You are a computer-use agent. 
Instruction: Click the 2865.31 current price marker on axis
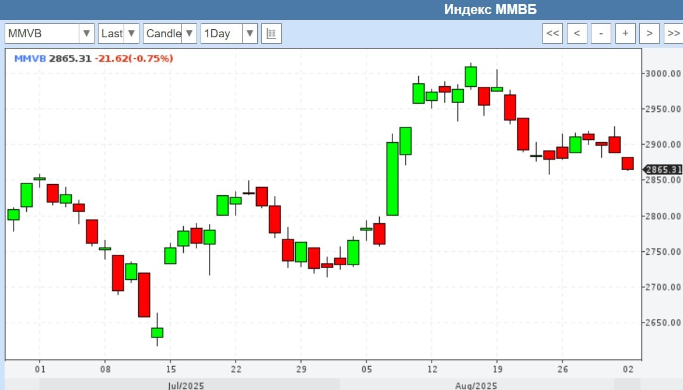tap(663, 170)
